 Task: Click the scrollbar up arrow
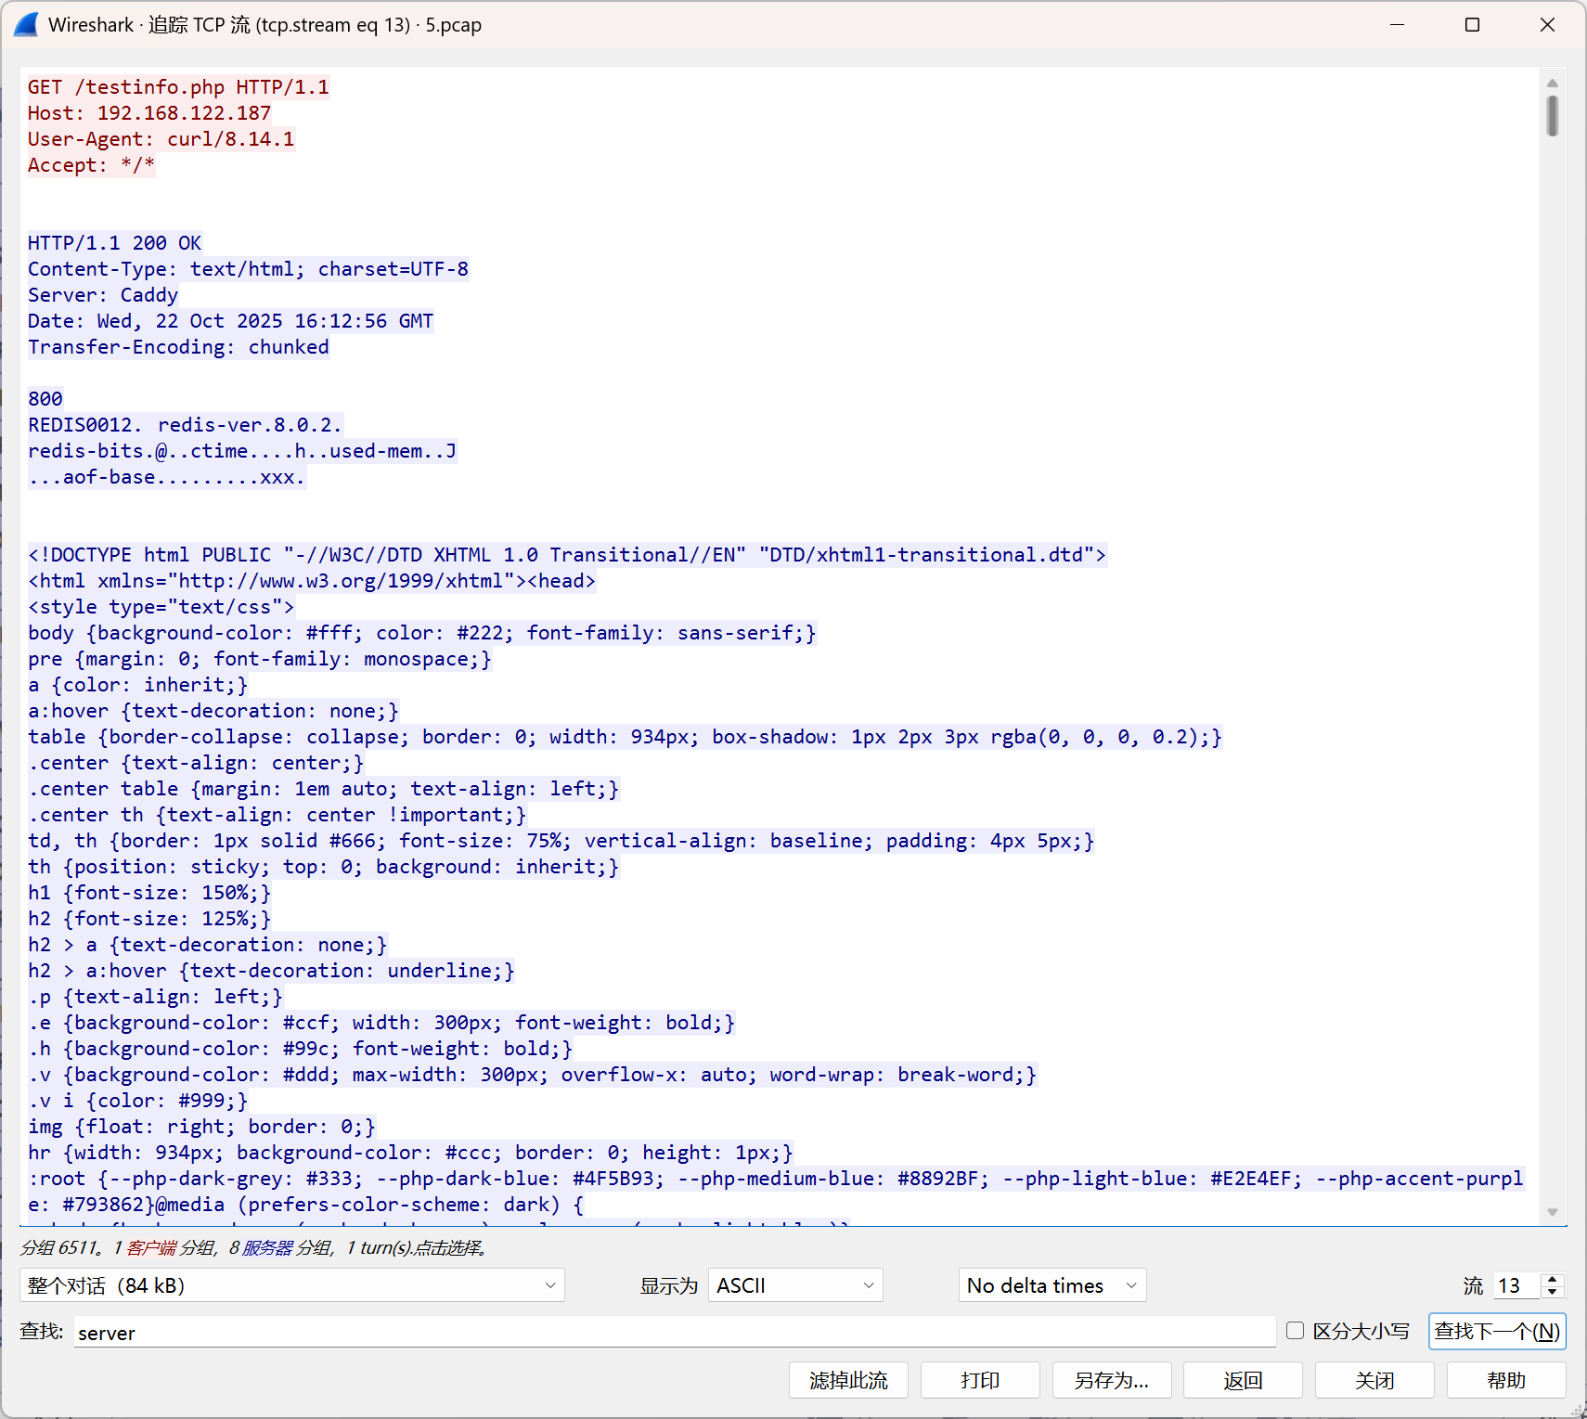[1553, 83]
